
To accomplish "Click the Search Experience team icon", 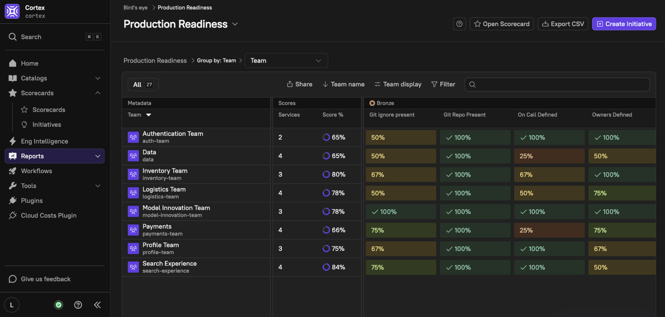I will (133, 267).
